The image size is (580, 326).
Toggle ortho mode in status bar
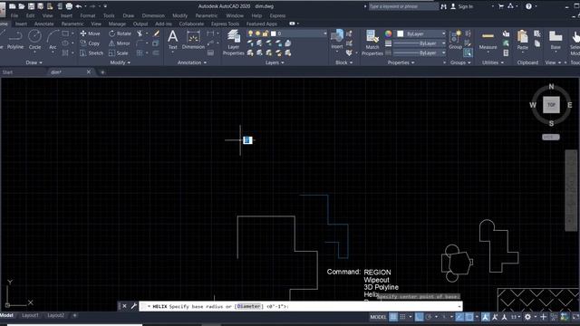coord(419,317)
